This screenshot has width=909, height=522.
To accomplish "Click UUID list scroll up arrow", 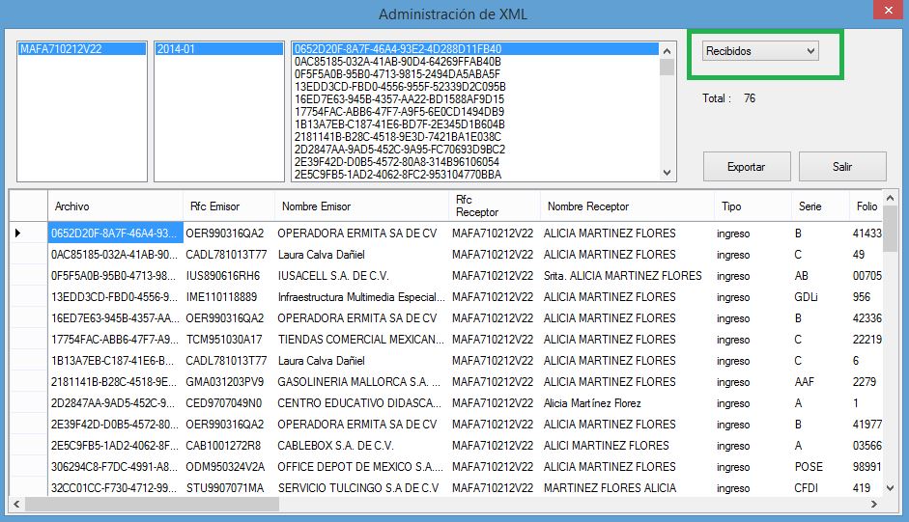I will 667,51.
